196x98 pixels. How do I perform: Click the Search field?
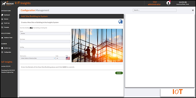coord(155,10)
